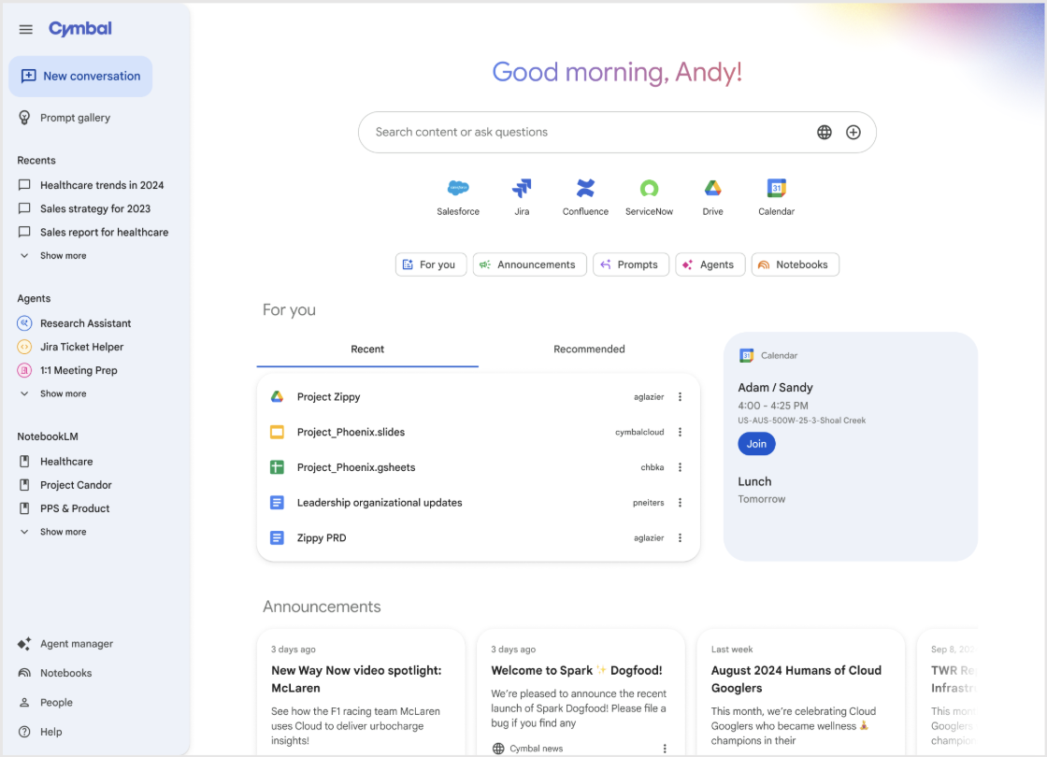Viewport: 1047px width, 757px height.
Task: Select the Notebooks chip
Action: click(796, 264)
